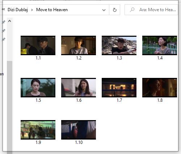The image size is (181, 154).
Task: Select video thumbnail 1.6
Action: pyautogui.click(x=79, y=88)
